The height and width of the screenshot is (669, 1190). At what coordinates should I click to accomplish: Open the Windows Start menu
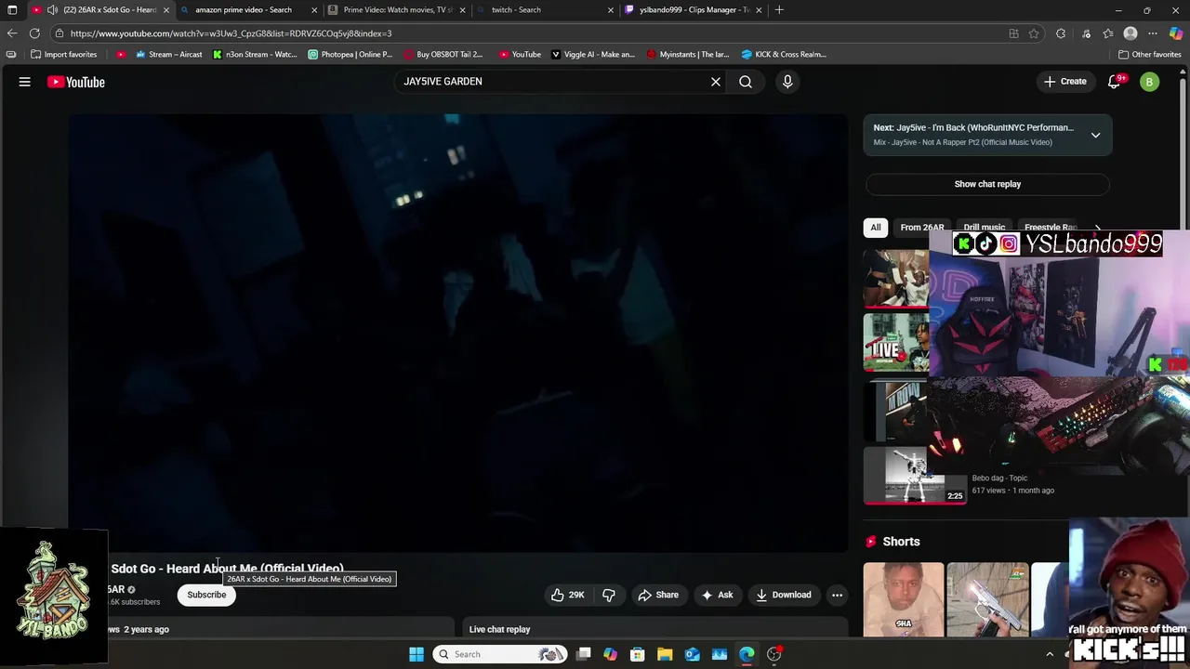pyautogui.click(x=416, y=654)
